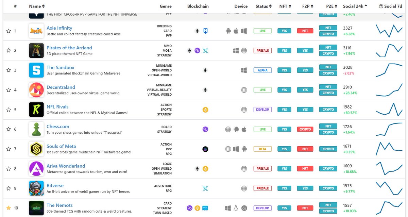Screen dimensions: 408x217
Task: Click the Bitverse pixel-art logo
Action: [36, 188]
